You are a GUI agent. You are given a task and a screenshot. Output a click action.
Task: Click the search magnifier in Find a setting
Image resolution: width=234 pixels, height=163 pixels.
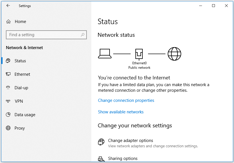[83, 35]
